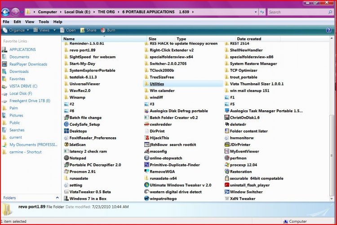Expand breadcrumb arrow after THE ORG
337x225 pixels.
(x=119, y=12)
